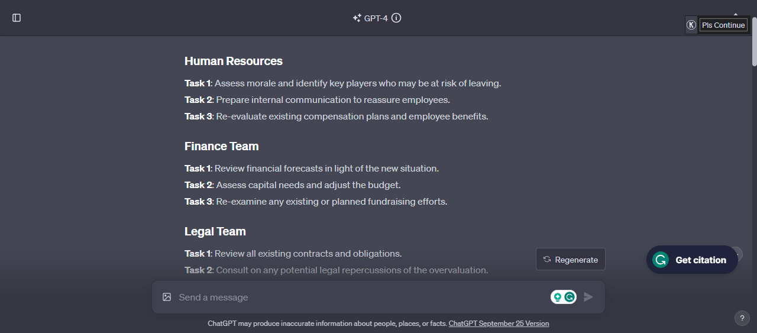Image resolution: width=757 pixels, height=333 pixels.
Task: Open the ChatGPT September 25 Version link
Action: (x=499, y=324)
